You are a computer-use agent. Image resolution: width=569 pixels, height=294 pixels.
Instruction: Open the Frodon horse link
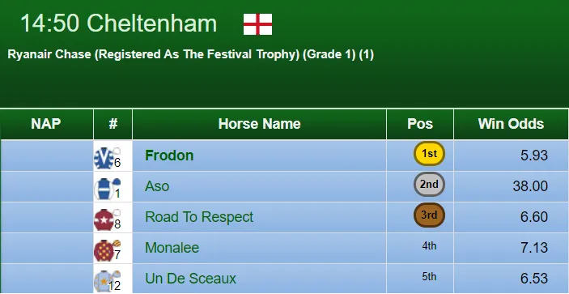point(169,156)
